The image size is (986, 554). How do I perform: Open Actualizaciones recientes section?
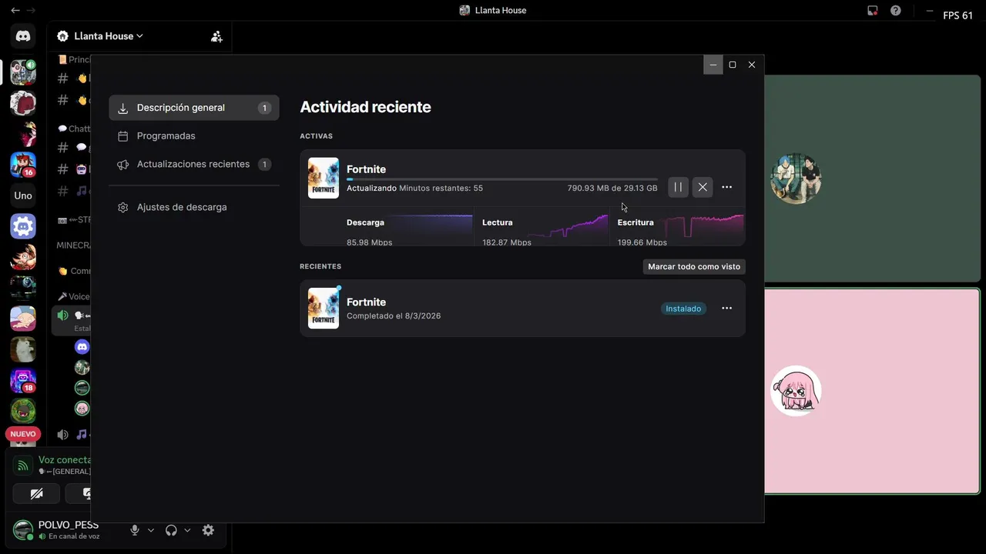pyautogui.click(x=194, y=164)
